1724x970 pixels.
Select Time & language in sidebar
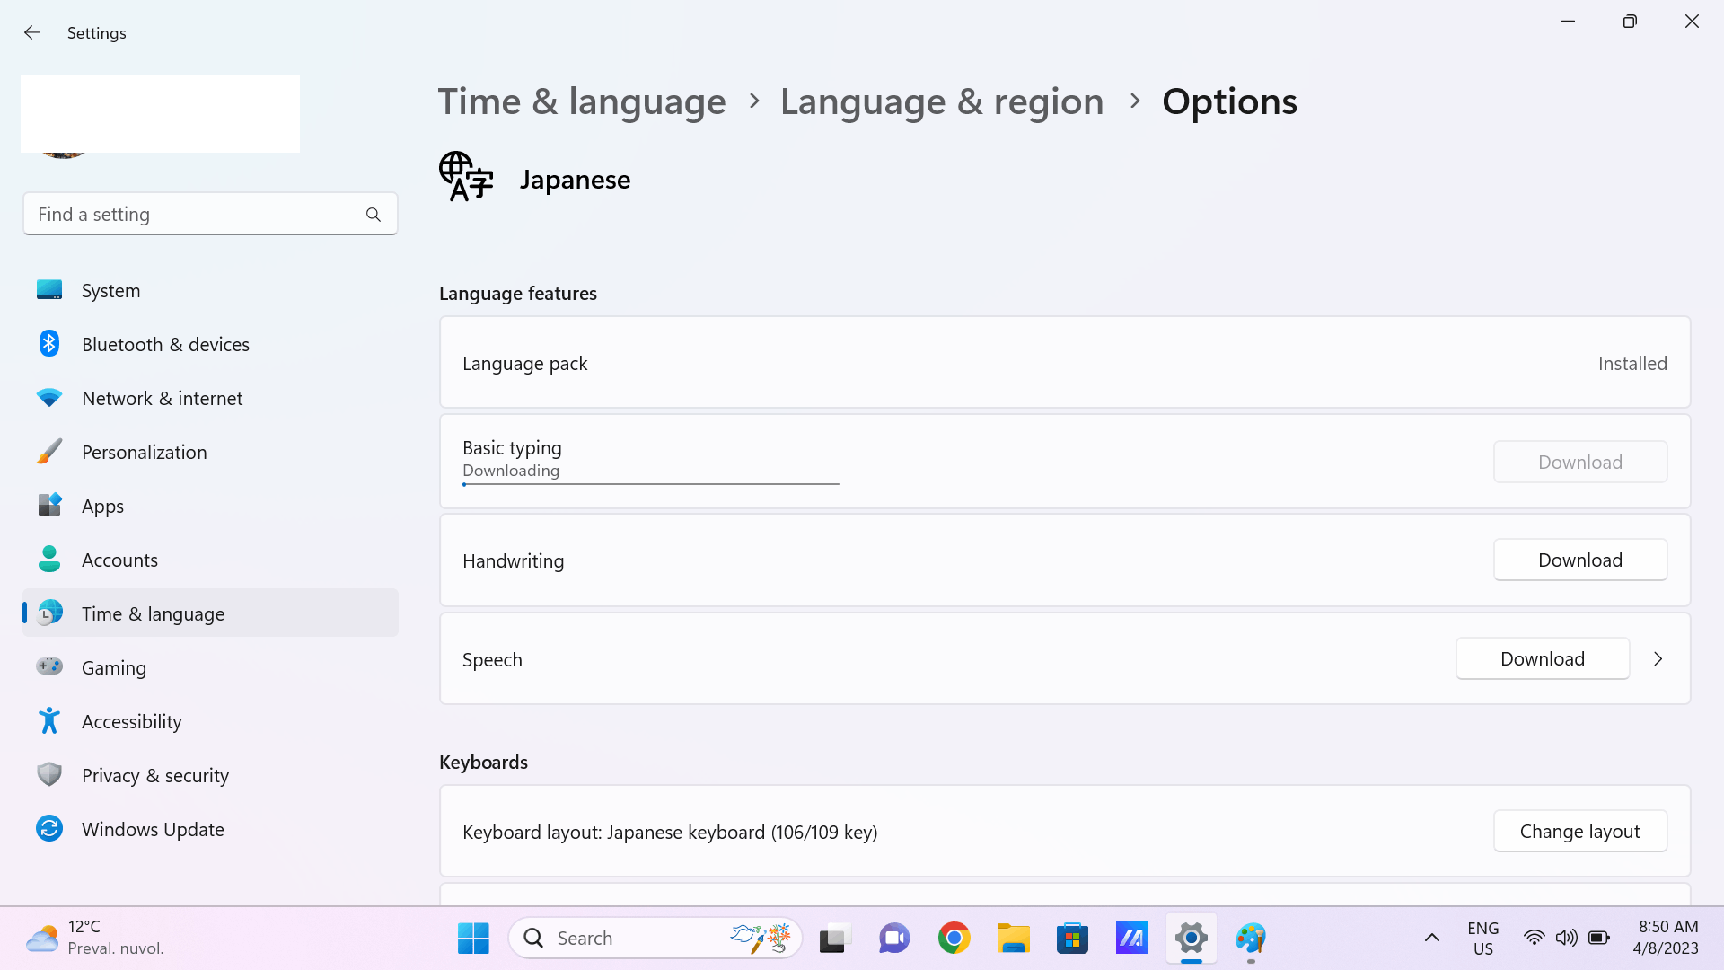[210, 613]
